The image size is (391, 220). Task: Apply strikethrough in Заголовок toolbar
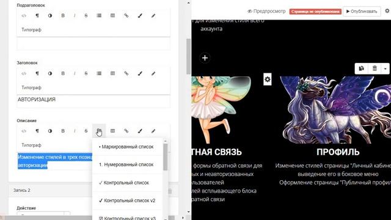[86, 73]
